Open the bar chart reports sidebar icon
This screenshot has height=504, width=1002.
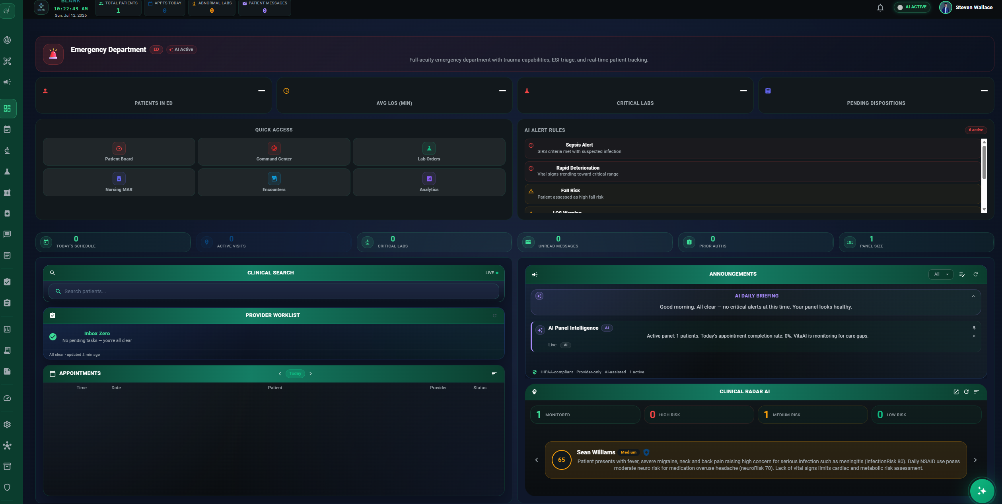pos(7,329)
